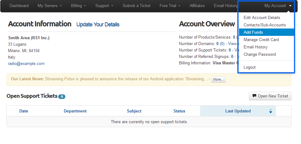Sort tickets by Department column
This screenshot has width=301, height=144.
click(75, 111)
